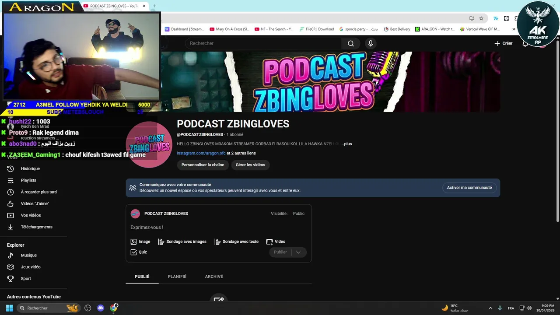
Task: Bookmark this page with star icon
Action: click(481, 18)
